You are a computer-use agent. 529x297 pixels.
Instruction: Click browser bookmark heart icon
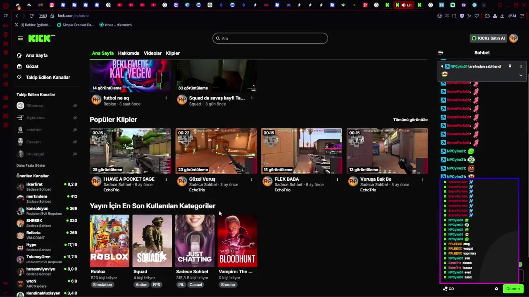tap(477, 16)
